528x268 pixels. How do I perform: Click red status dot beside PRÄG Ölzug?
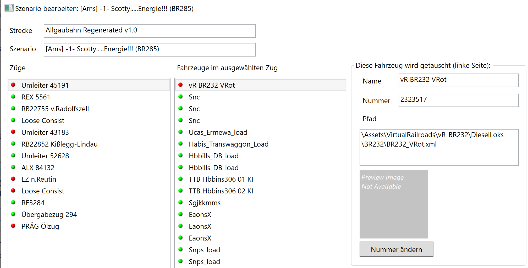coord(13,226)
